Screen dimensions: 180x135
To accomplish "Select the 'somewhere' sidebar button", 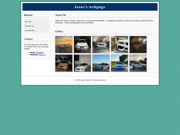I will (37, 30).
